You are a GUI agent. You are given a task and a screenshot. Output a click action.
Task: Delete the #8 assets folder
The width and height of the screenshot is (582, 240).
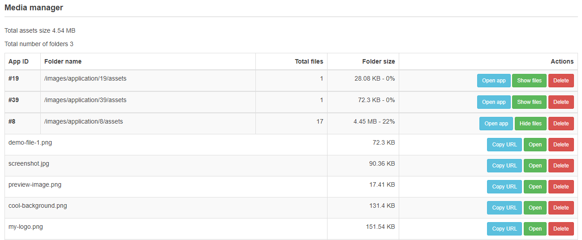pos(561,124)
